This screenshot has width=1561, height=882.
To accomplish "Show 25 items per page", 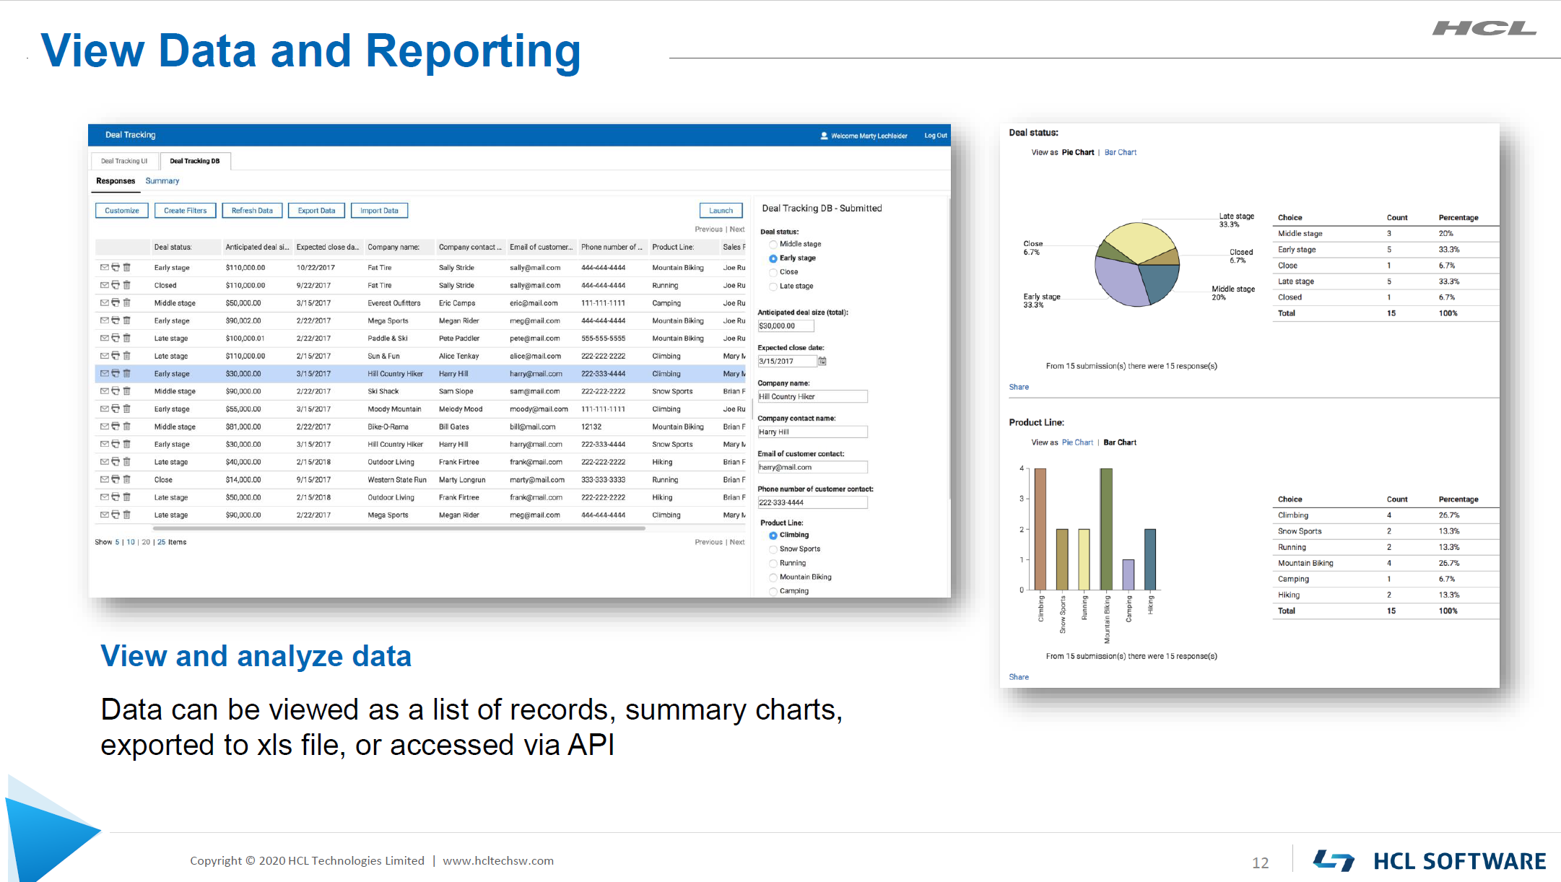I will click(x=162, y=542).
